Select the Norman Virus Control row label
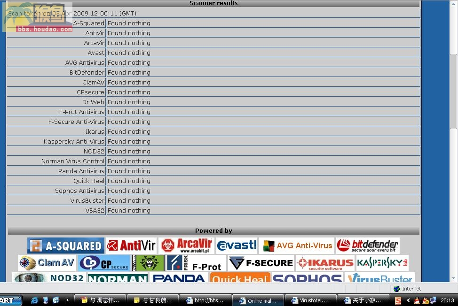The image size is (458, 306). [x=73, y=161]
